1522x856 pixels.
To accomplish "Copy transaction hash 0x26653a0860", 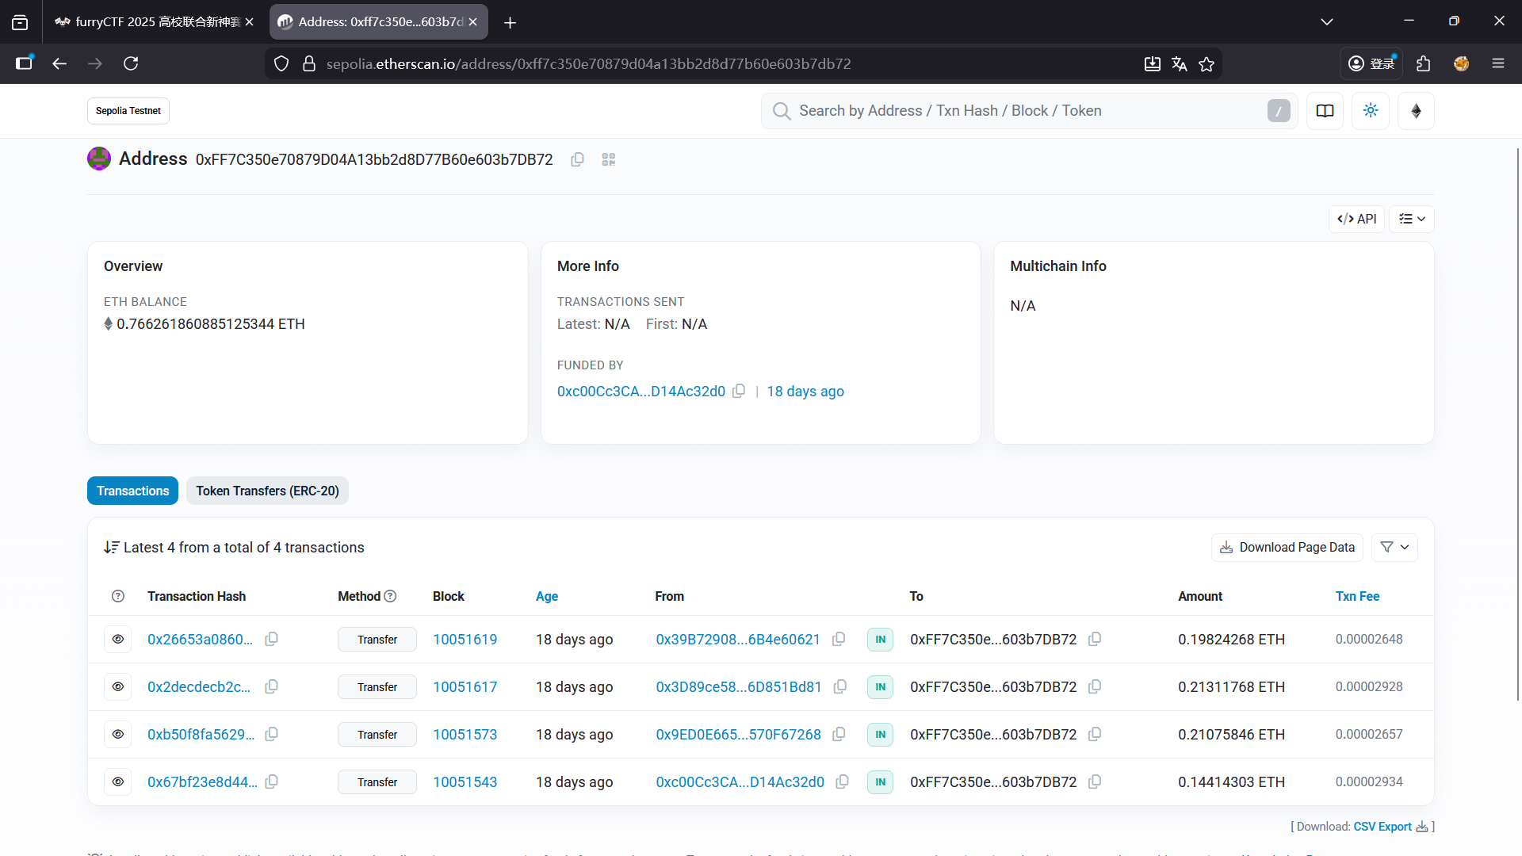I will (271, 639).
